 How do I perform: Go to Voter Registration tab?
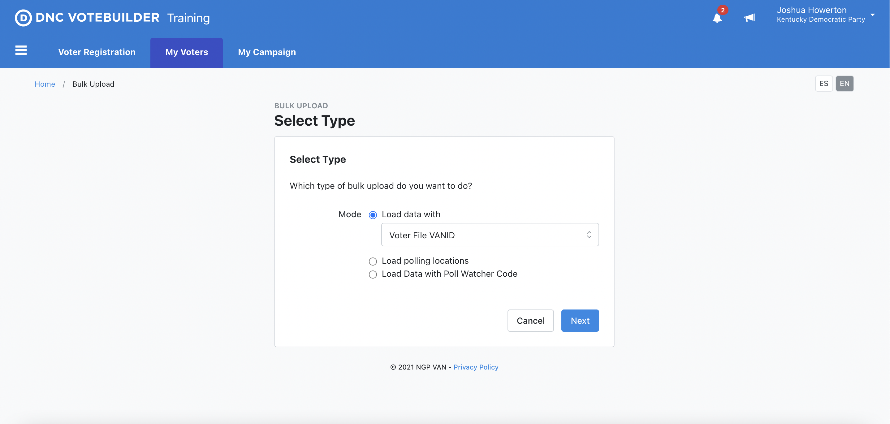click(97, 52)
